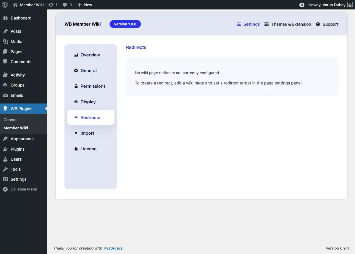355x254 pixels.
Task: Click the Pages icon in the sidebar
Action: tap(5, 52)
